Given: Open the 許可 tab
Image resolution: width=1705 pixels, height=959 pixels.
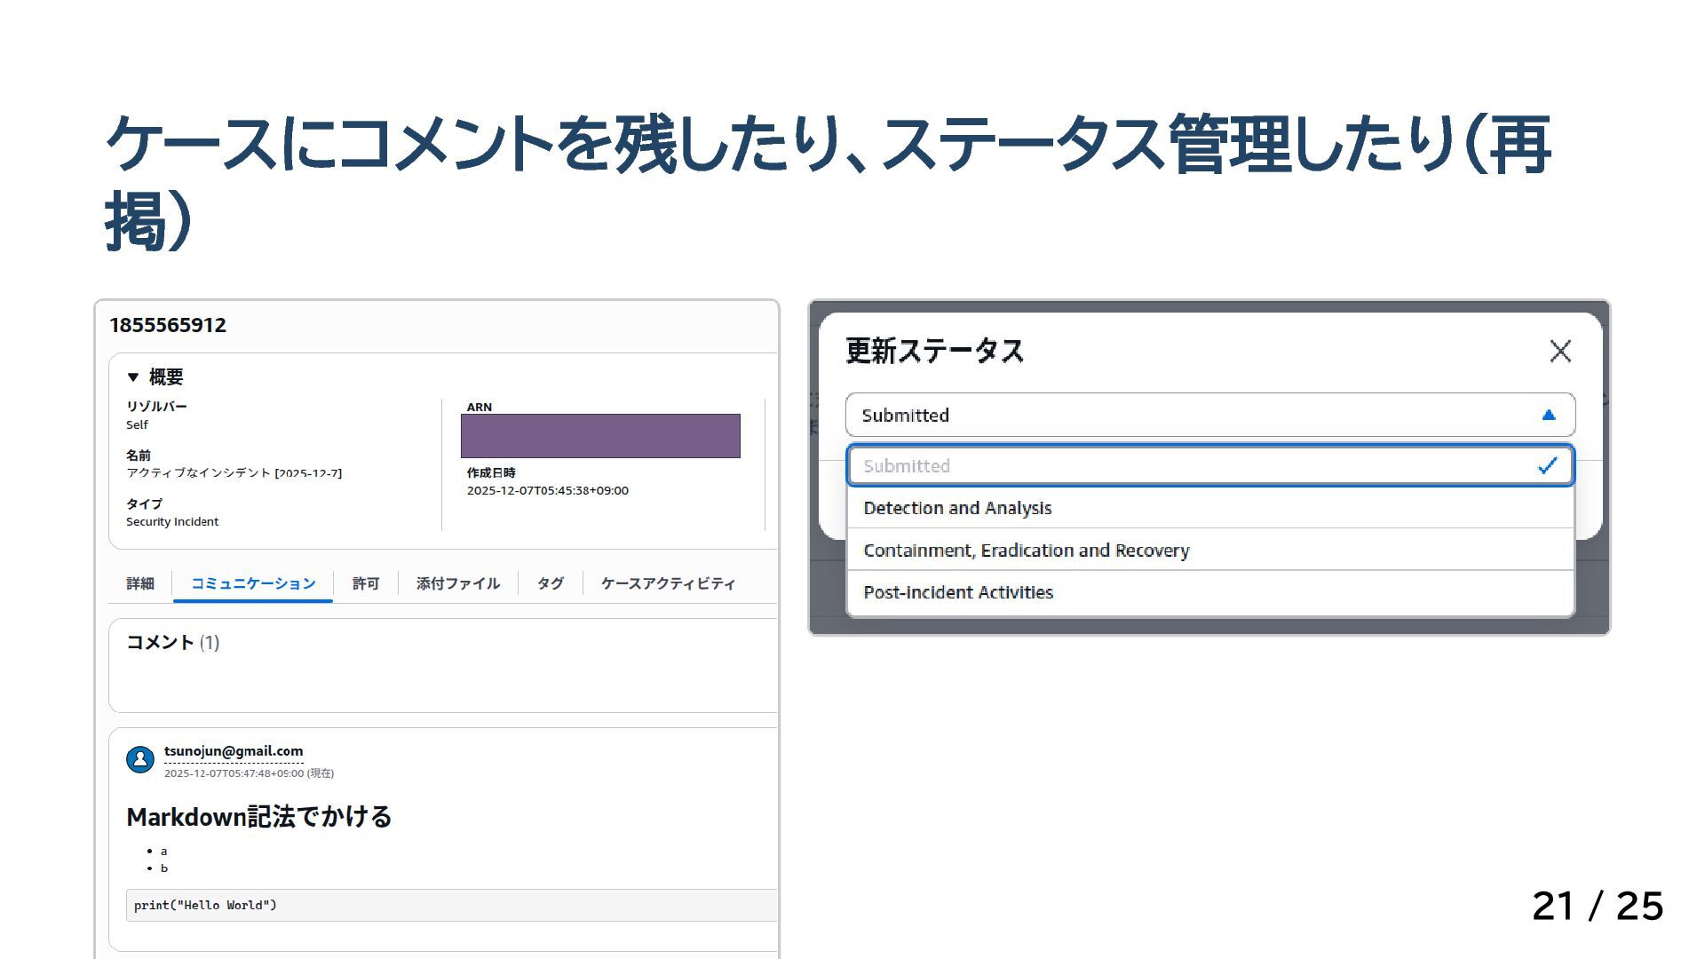Looking at the screenshot, I should (366, 583).
